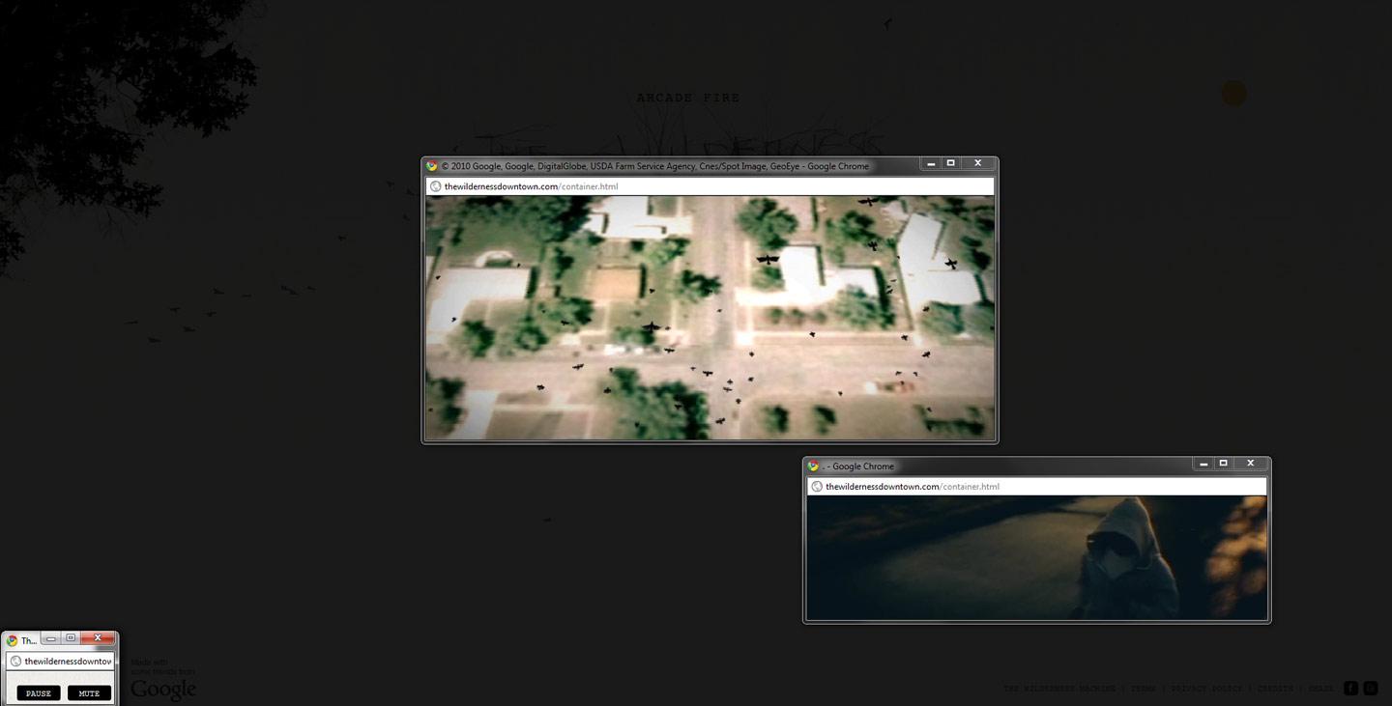Click the aerial neighborhood video with flying birds
This screenshot has height=706, width=1392.
[x=710, y=318]
